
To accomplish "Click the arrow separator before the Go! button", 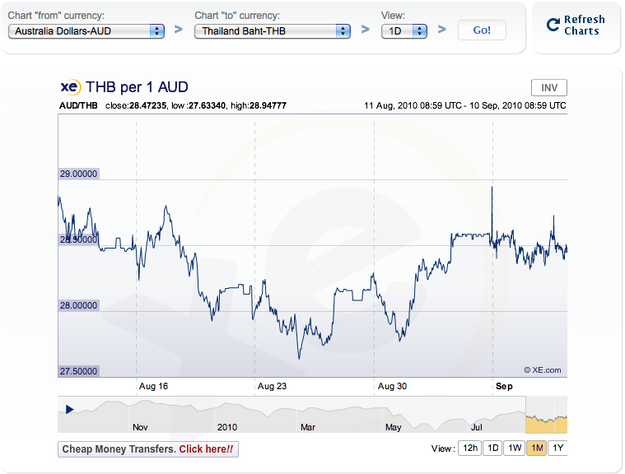I will click(x=441, y=30).
